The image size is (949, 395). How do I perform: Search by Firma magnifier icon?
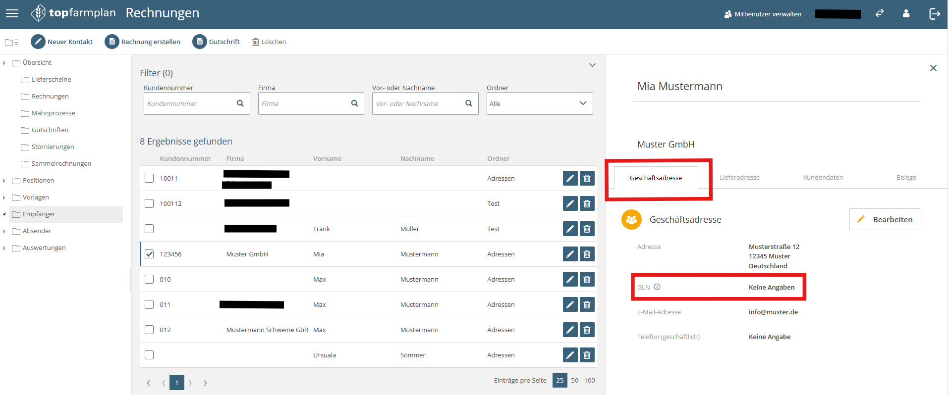(x=354, y=103)
